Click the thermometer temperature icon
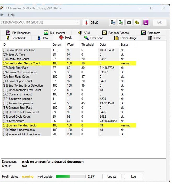The width and height of the screenshot is (172, 188). (86, 23)
